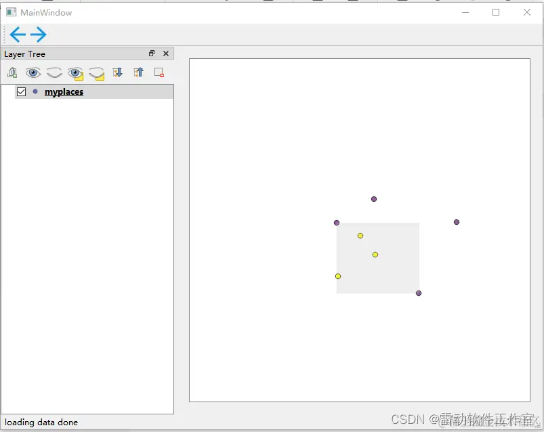Click the blue forward arrow in toolbar
544x432 pixels.
[x=39, y=35]
